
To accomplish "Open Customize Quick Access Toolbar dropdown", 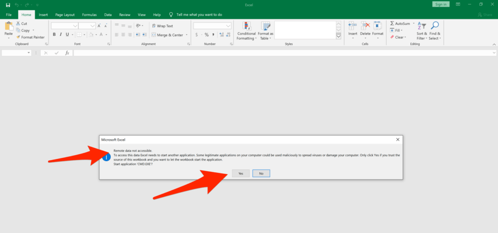I will (x=37, y=5).
